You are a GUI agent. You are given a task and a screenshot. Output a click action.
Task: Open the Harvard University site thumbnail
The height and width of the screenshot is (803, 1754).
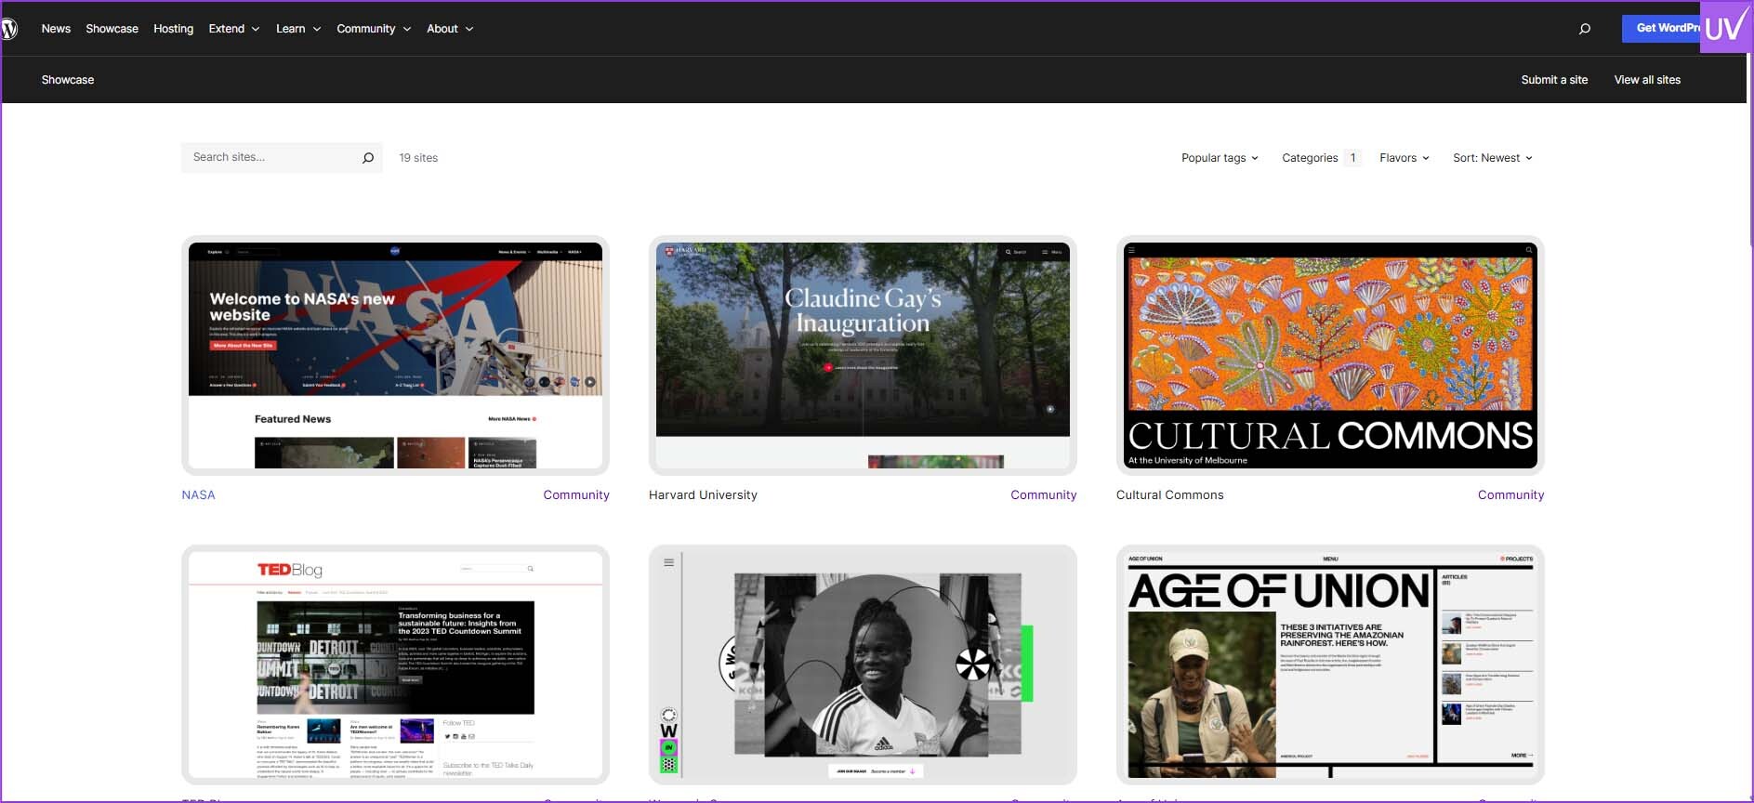click(x=863, y=355)
